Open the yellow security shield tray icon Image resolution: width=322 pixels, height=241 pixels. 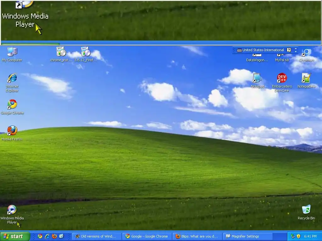(299, 236)
